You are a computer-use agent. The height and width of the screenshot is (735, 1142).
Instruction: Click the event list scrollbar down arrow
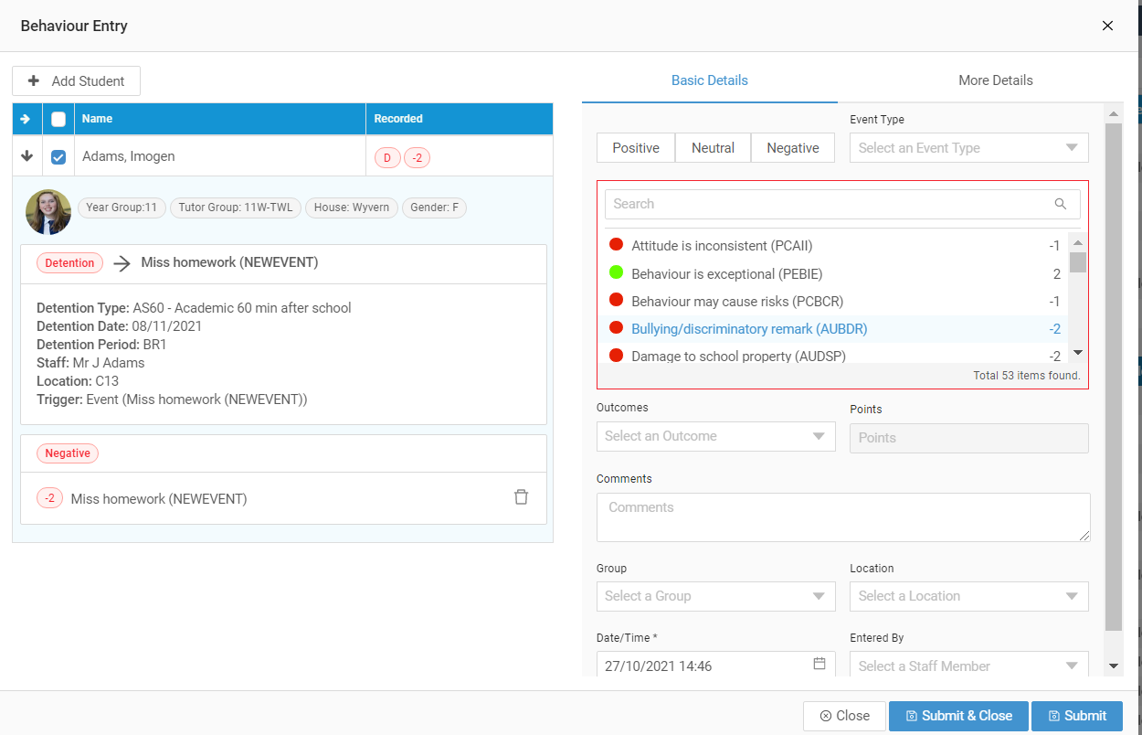(x=1077, y=353)
